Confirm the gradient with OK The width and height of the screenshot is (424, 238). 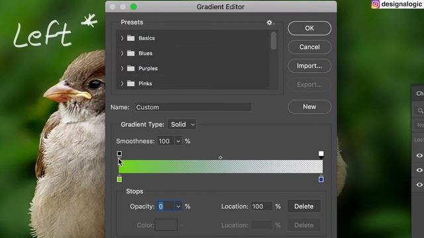[309, 28]
